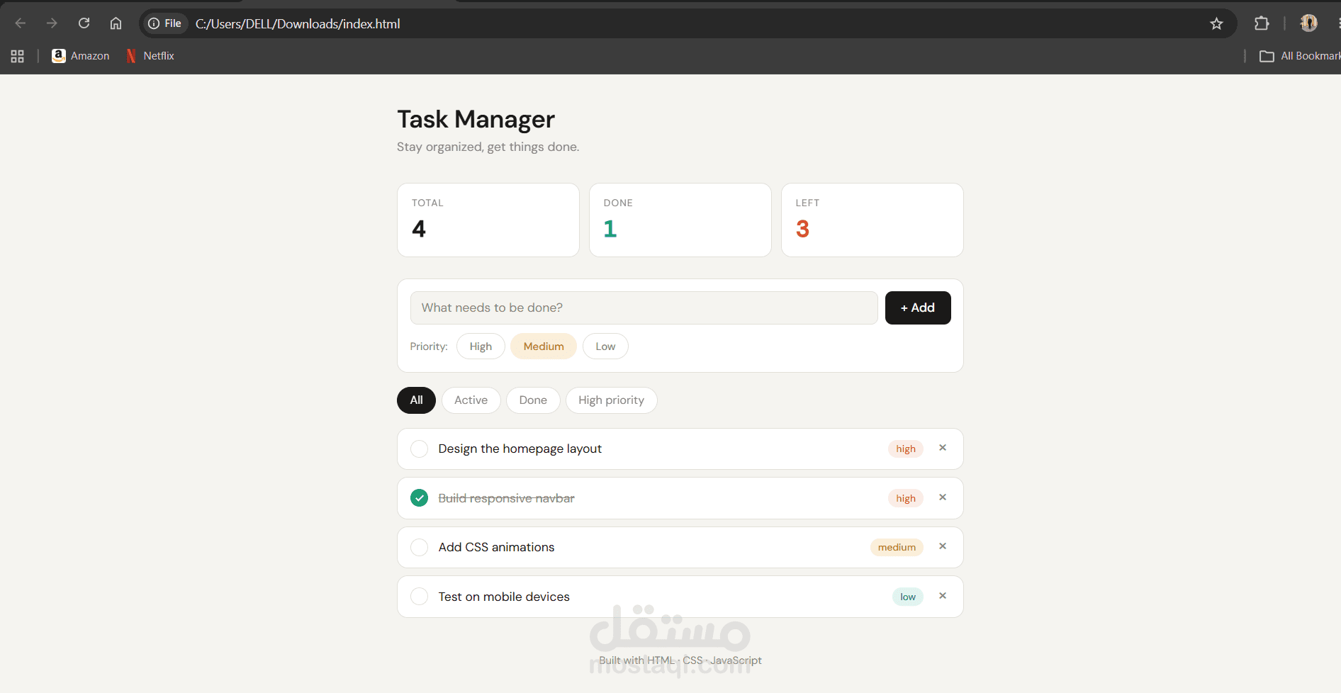
Task: Delete 'Build responsive navbar' task
Action: [943, 497]
